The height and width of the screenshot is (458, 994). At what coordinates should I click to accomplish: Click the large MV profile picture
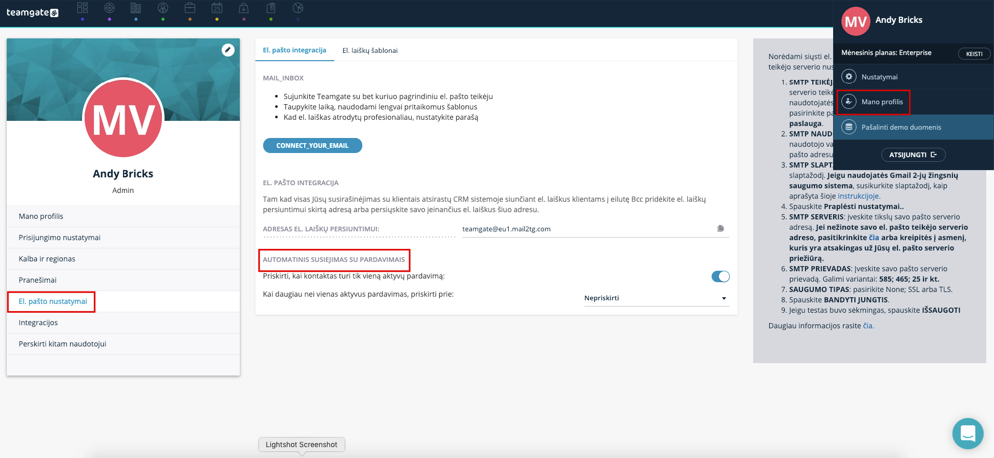pos(124,118)
